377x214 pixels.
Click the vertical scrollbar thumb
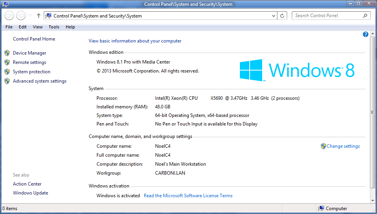[372, 112]
